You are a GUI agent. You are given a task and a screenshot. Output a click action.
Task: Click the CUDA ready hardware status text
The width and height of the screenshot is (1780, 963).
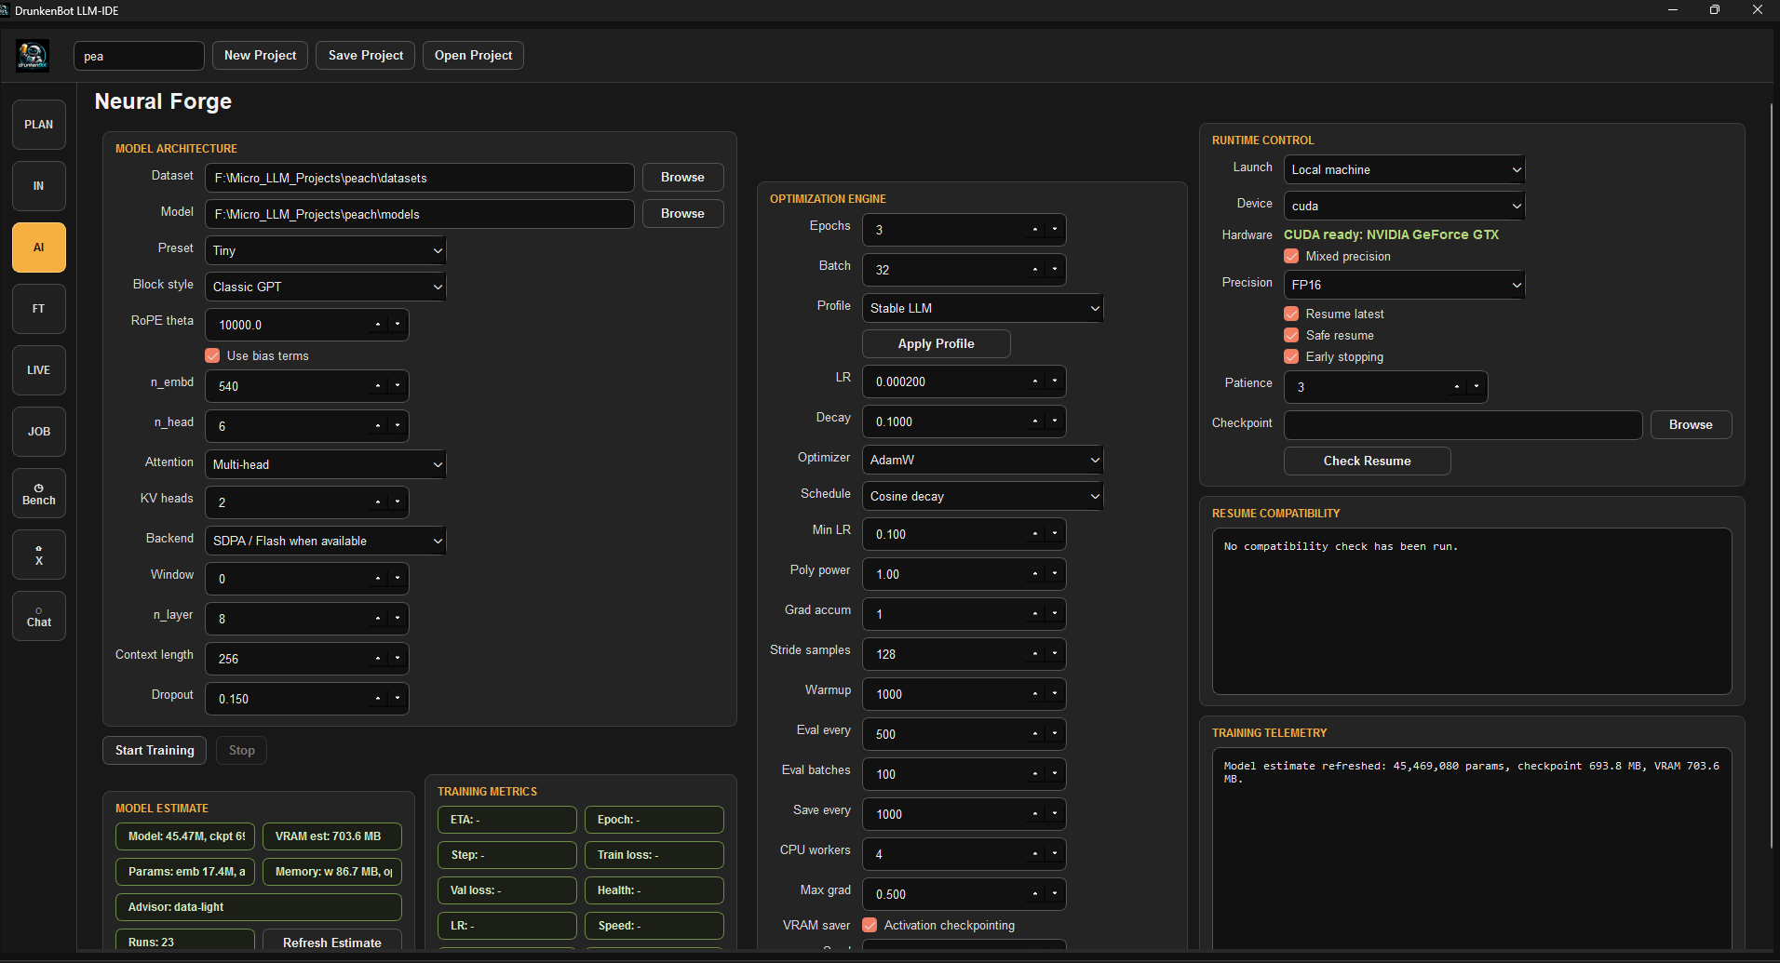(x=1391, y=235)
